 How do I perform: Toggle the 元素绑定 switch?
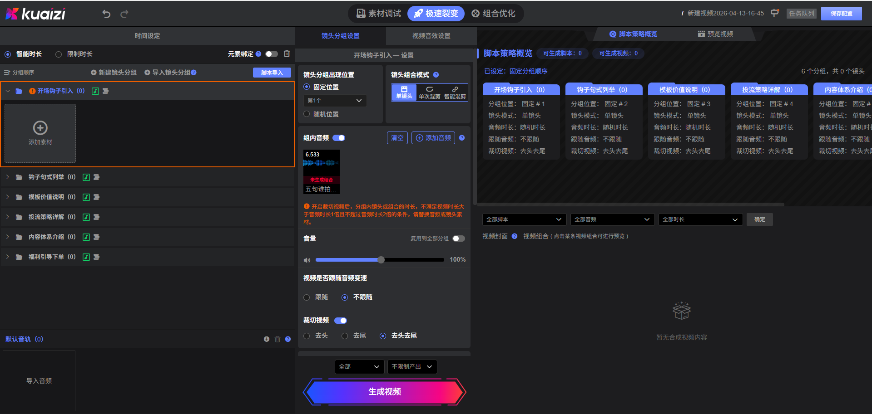[x=272, y=54]
